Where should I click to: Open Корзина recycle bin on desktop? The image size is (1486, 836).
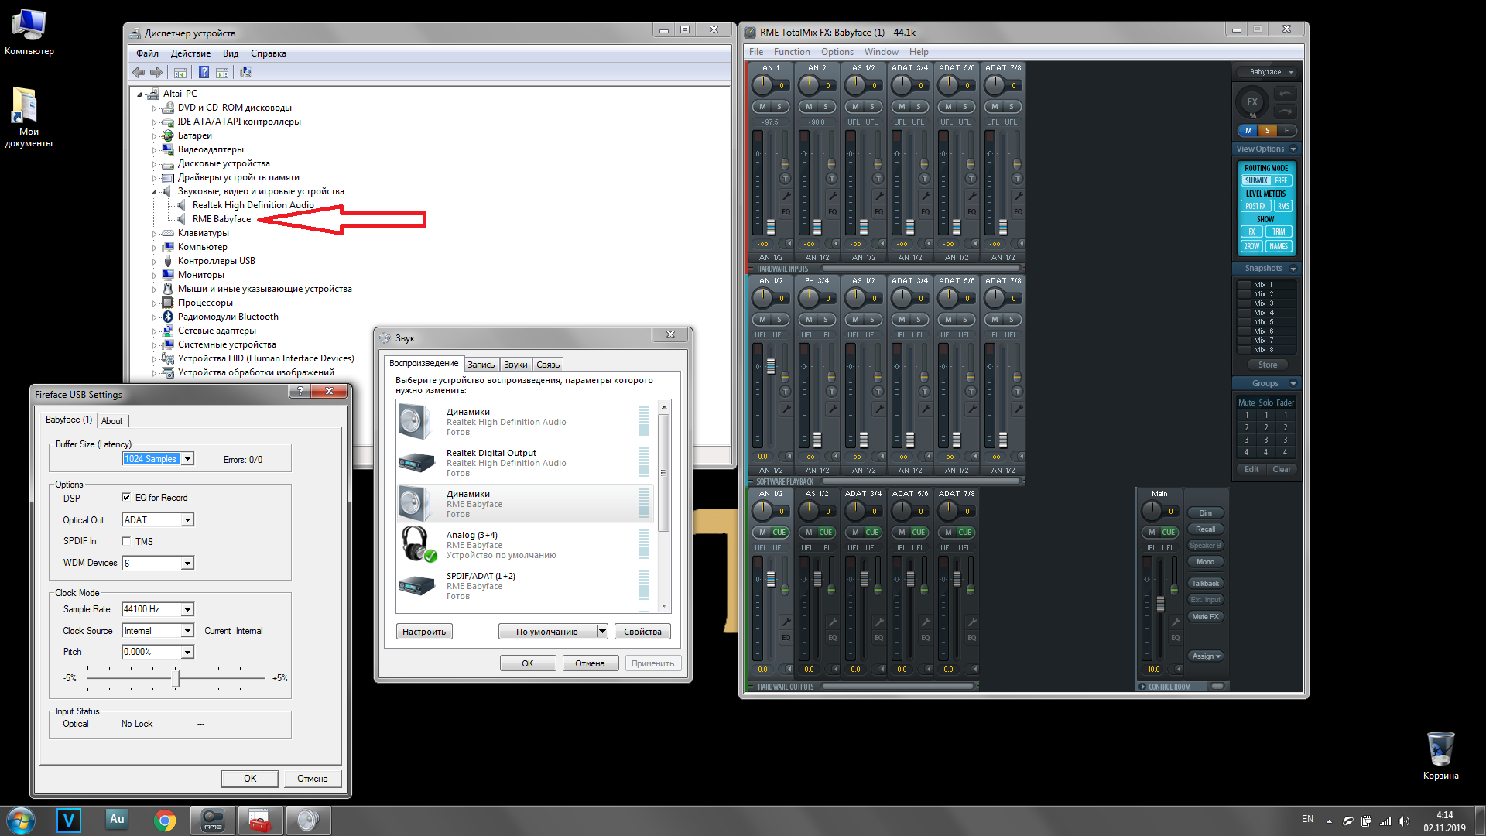click(x=1440, y=755)
